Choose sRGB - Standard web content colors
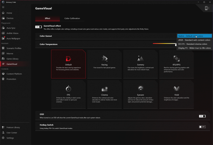The height and width of the screenshot is (145, 213). point(194,40)
